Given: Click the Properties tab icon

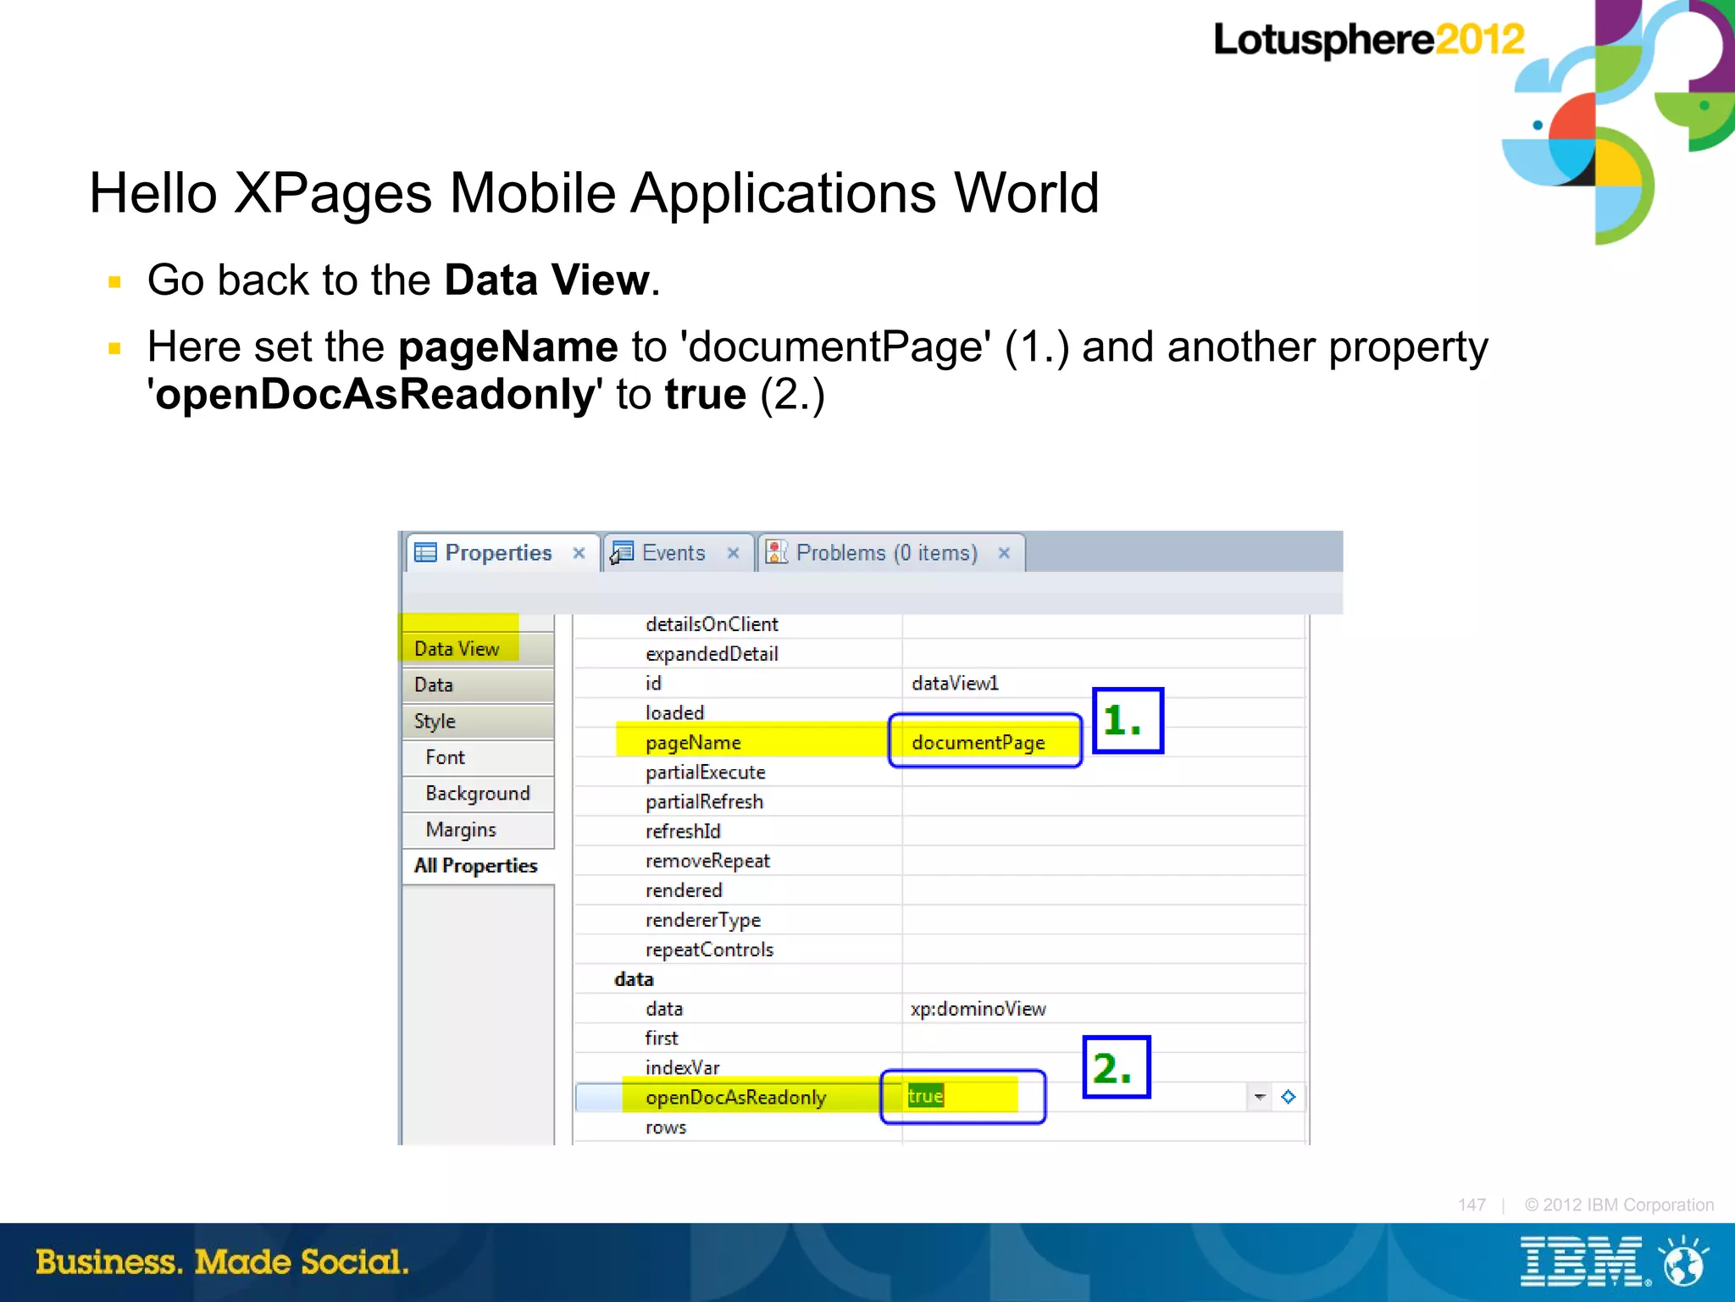Looking at the screenshot, I should click(x=425, y=553).
